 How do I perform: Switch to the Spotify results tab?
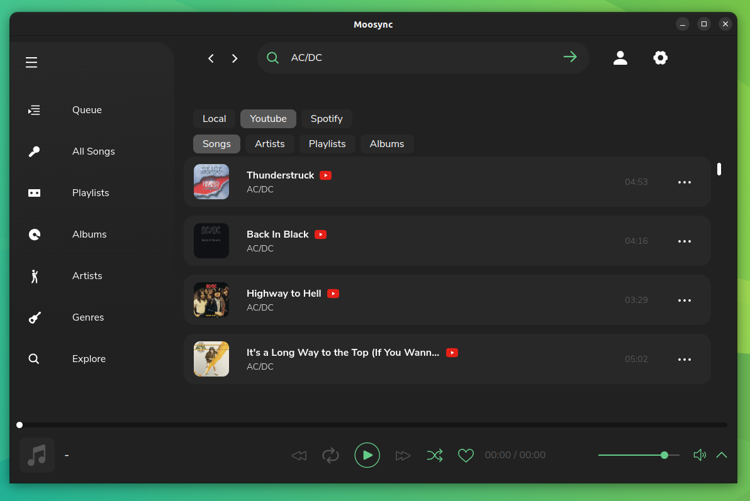pyautogui.click(x=327, y=118)
